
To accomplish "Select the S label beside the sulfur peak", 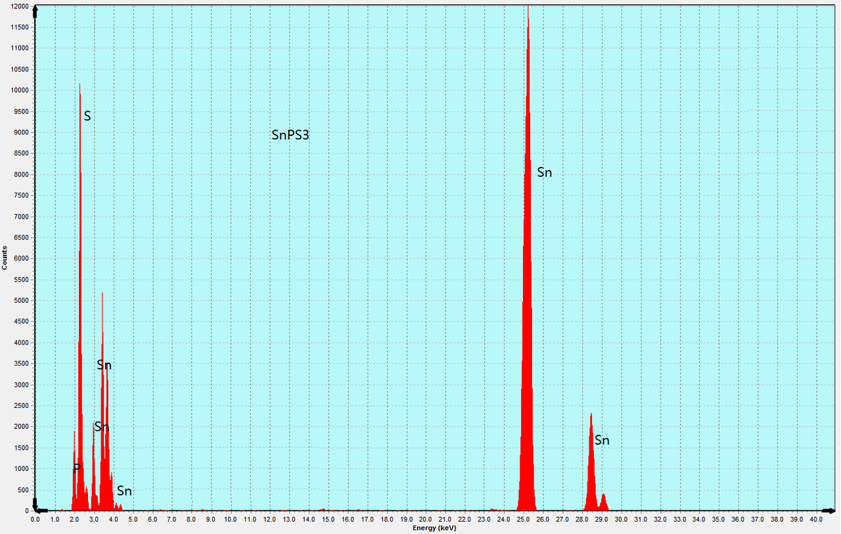I will 87,116.
